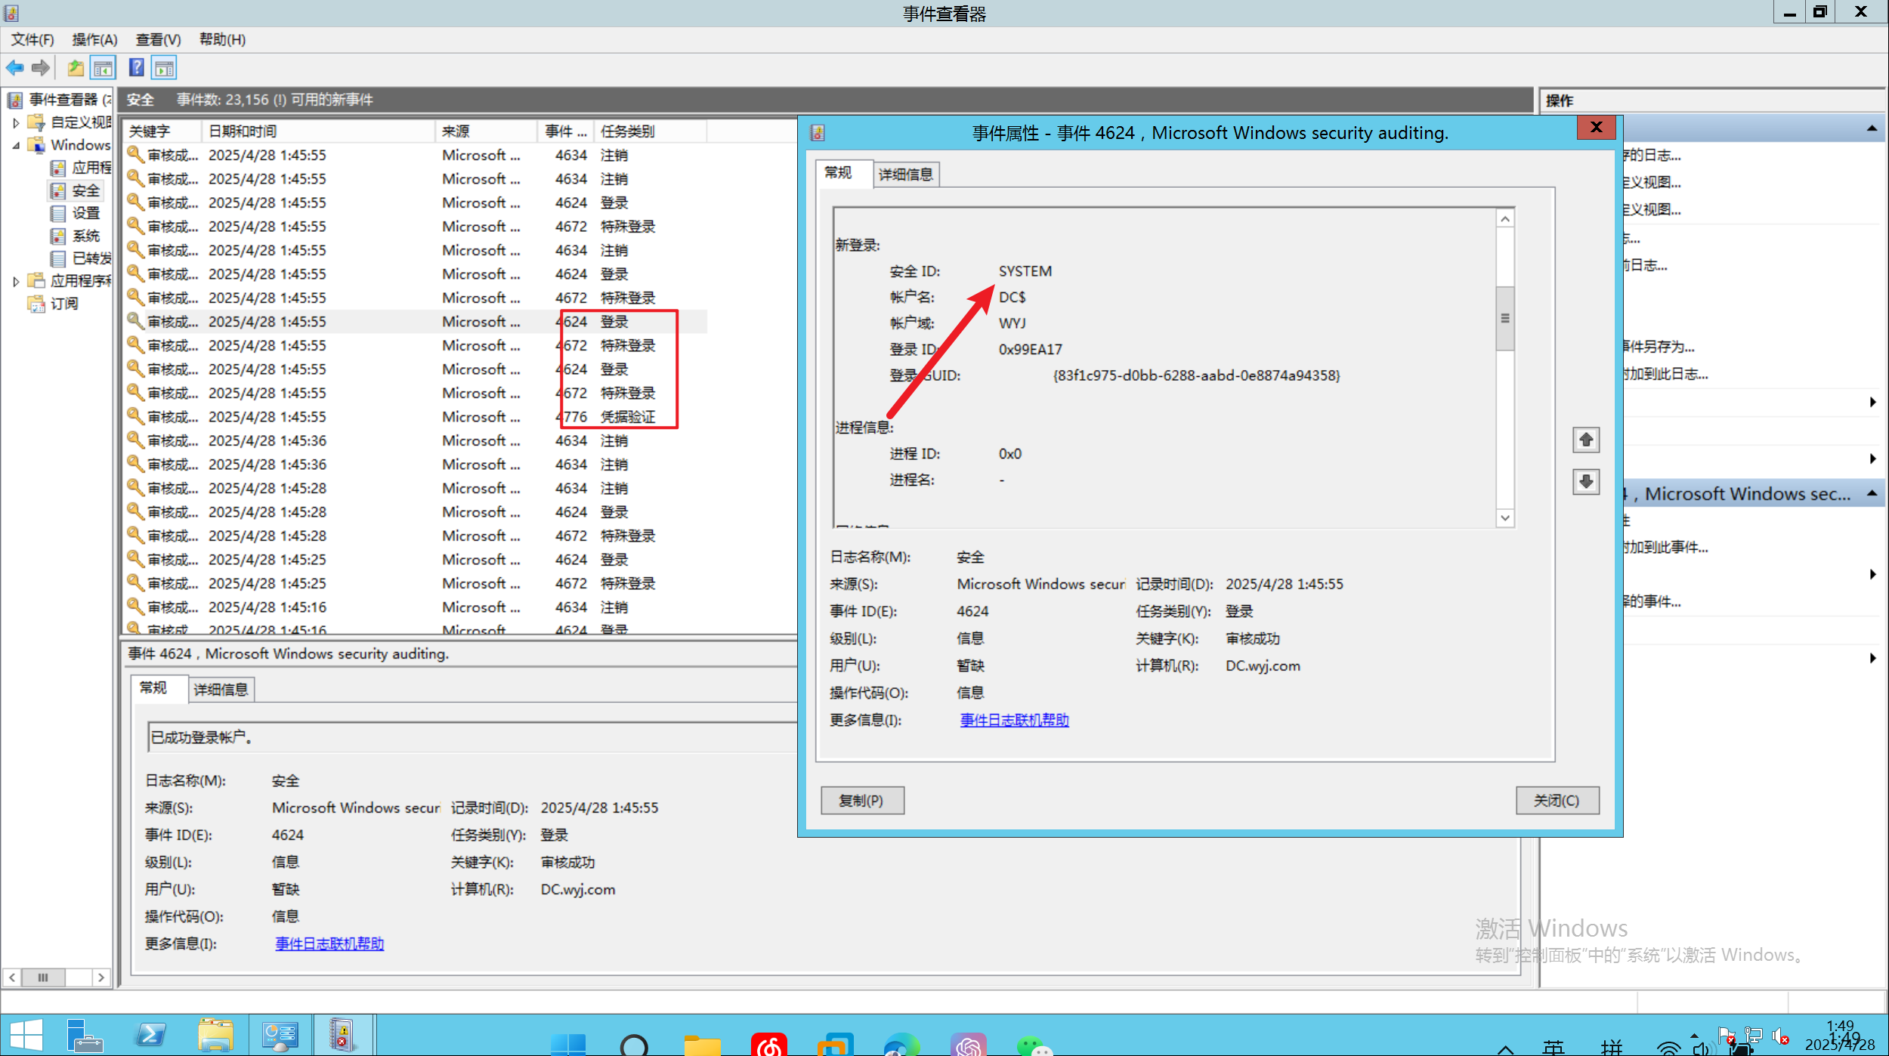Expand the 应用程序和服务 tree node
Viewport: 1889px width, 1056px height.
[x=16, y=281]
